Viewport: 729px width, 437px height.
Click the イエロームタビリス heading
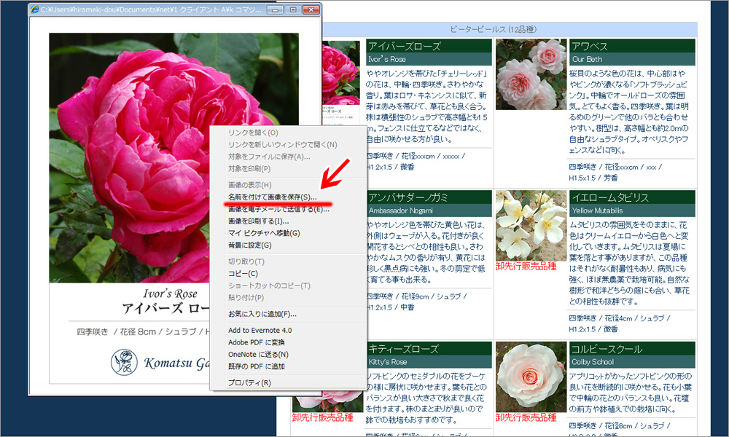(x=610, y=198)
